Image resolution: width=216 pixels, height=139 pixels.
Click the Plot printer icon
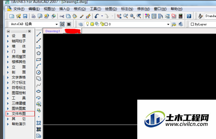coord(33,16)
